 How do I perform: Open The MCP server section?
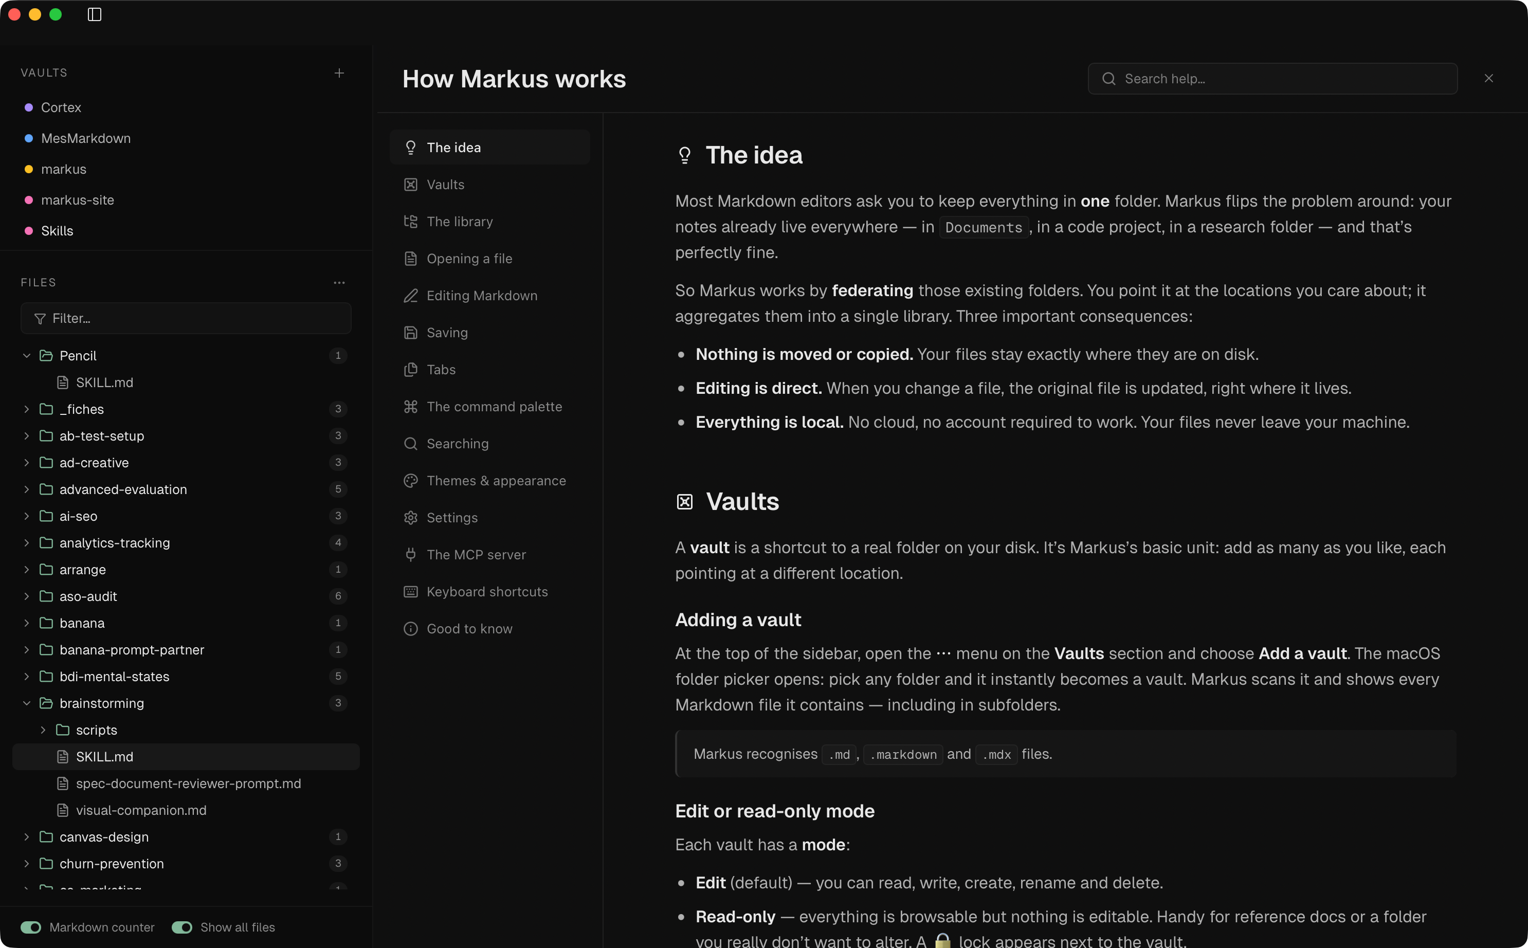489,554
